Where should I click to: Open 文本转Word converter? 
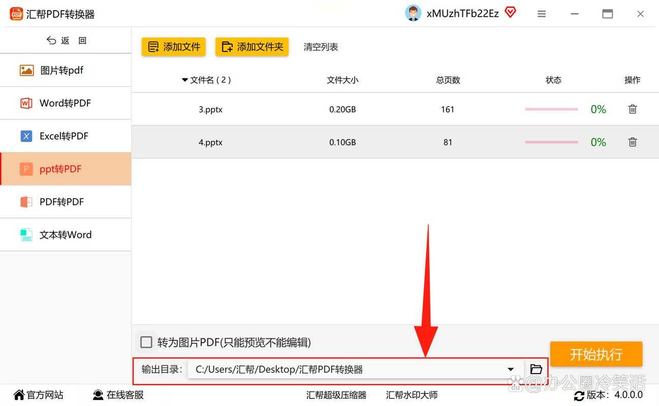[66, 234]
